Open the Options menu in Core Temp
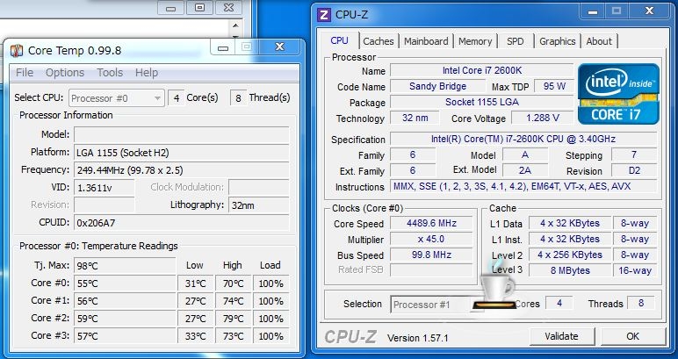 click(65, 73)
